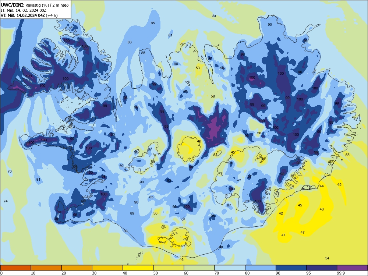
Task: Click the map humidity value '44'
Action: 322,186
